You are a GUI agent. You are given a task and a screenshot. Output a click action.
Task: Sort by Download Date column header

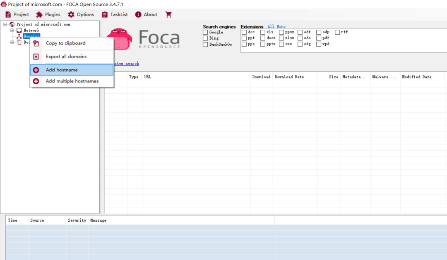(x=295, y=77)
